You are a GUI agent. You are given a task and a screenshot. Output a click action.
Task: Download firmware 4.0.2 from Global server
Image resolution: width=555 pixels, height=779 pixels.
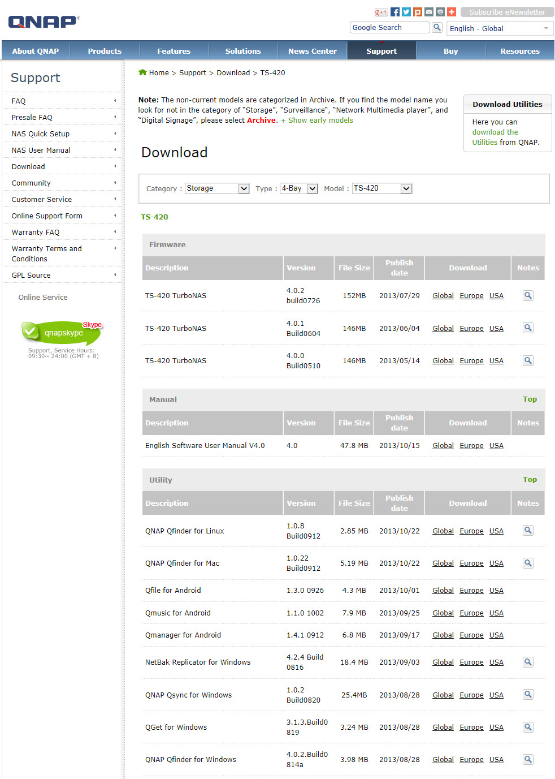443,296
